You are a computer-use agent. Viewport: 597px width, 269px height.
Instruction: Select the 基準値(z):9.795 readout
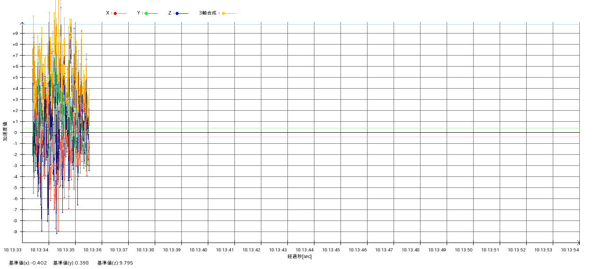tap(115, 263)
